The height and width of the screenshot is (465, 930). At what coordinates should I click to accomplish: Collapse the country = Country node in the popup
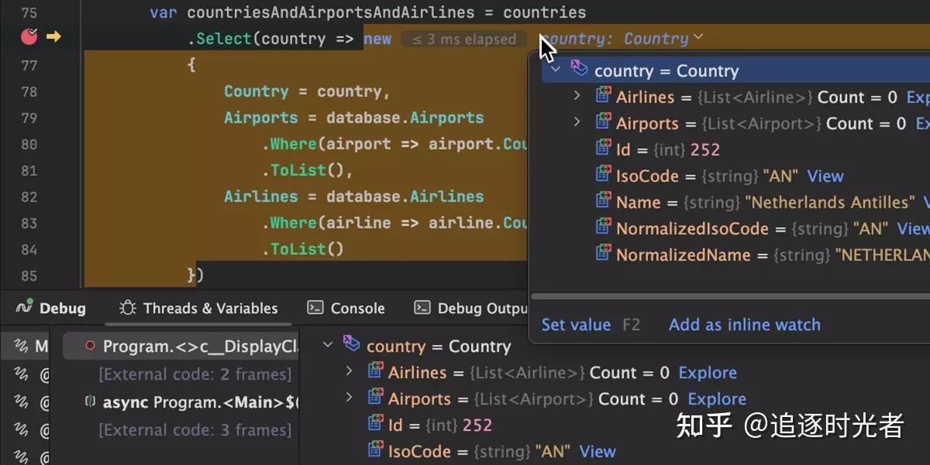click(x=555, y=71)
